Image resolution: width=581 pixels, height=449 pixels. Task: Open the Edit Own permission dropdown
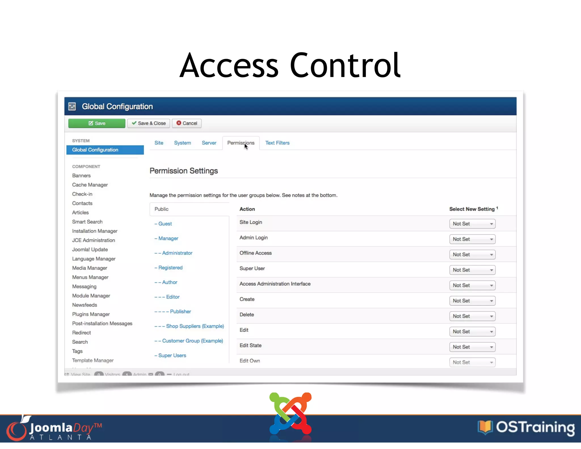[472, 362]
